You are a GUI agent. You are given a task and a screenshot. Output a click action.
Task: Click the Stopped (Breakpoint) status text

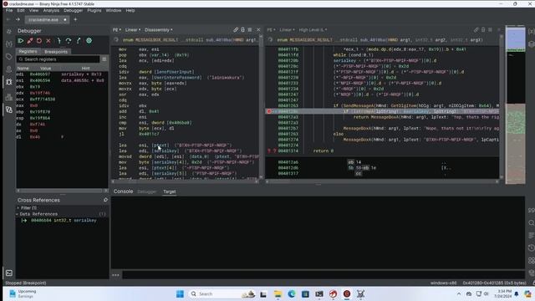click(x=26, y=283)
